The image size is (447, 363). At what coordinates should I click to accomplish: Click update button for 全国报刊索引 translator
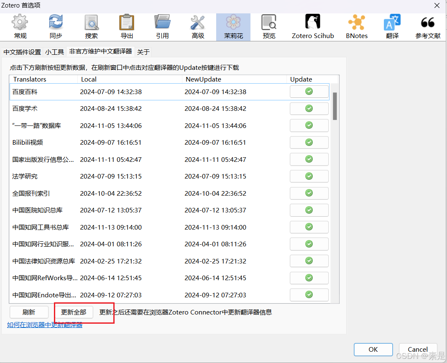point(309,193)
